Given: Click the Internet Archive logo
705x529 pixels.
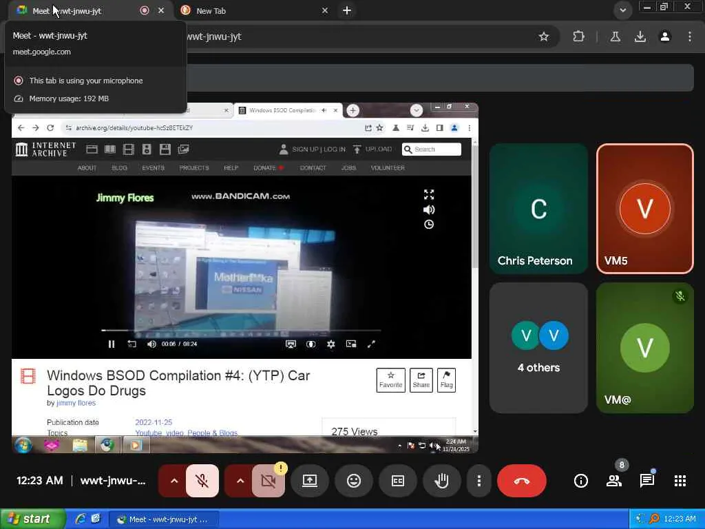Looking at the screenshot, I should click(x=46, y=149).
